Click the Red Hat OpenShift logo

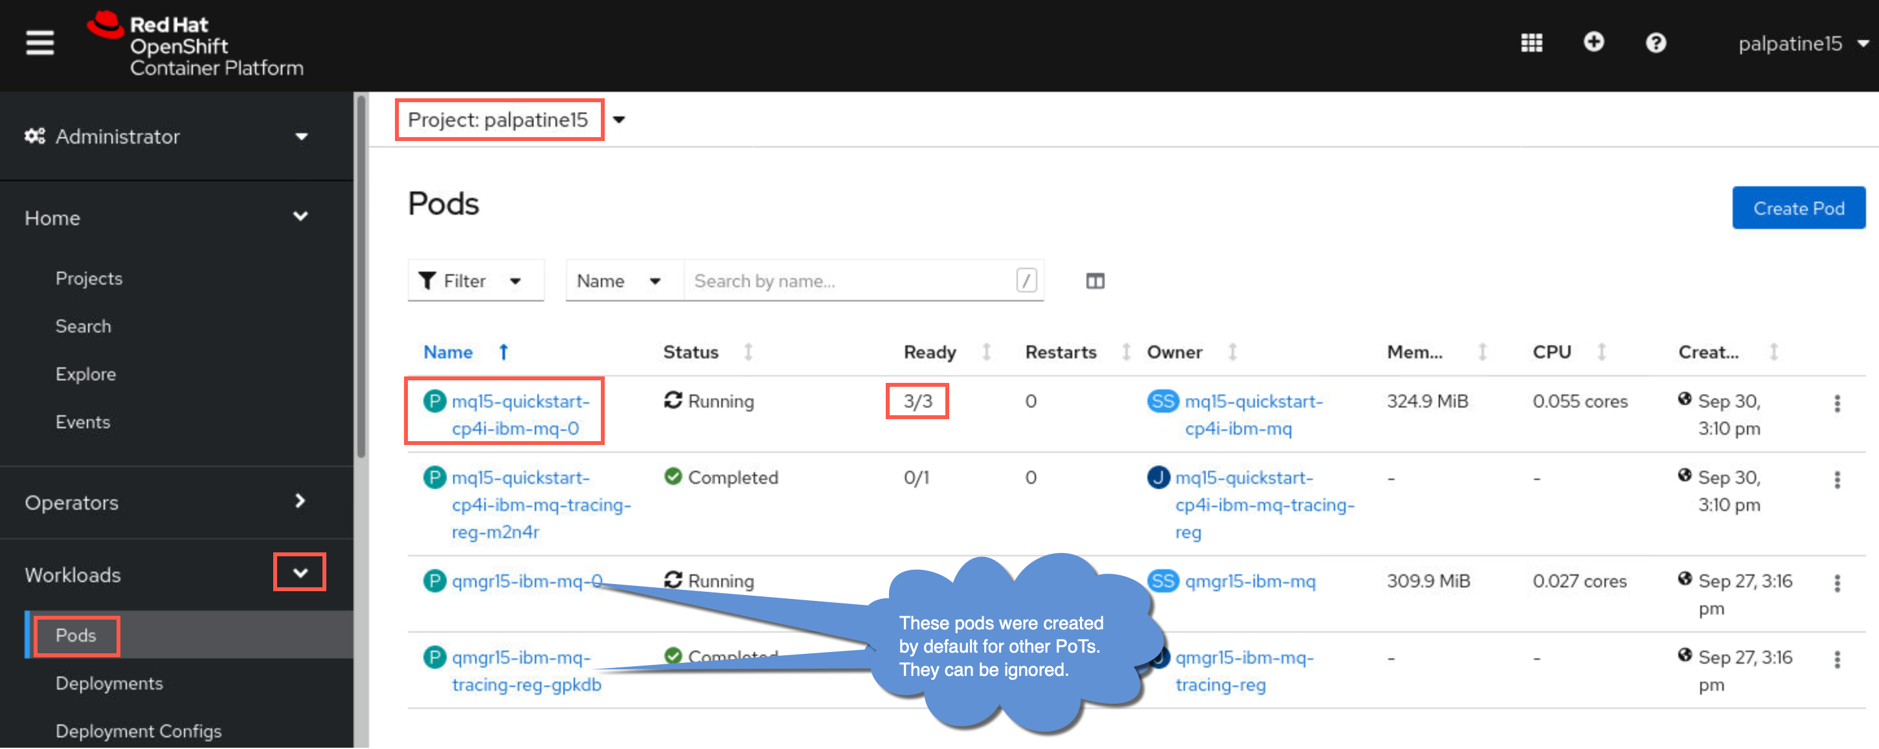click(x=195, y=45)
